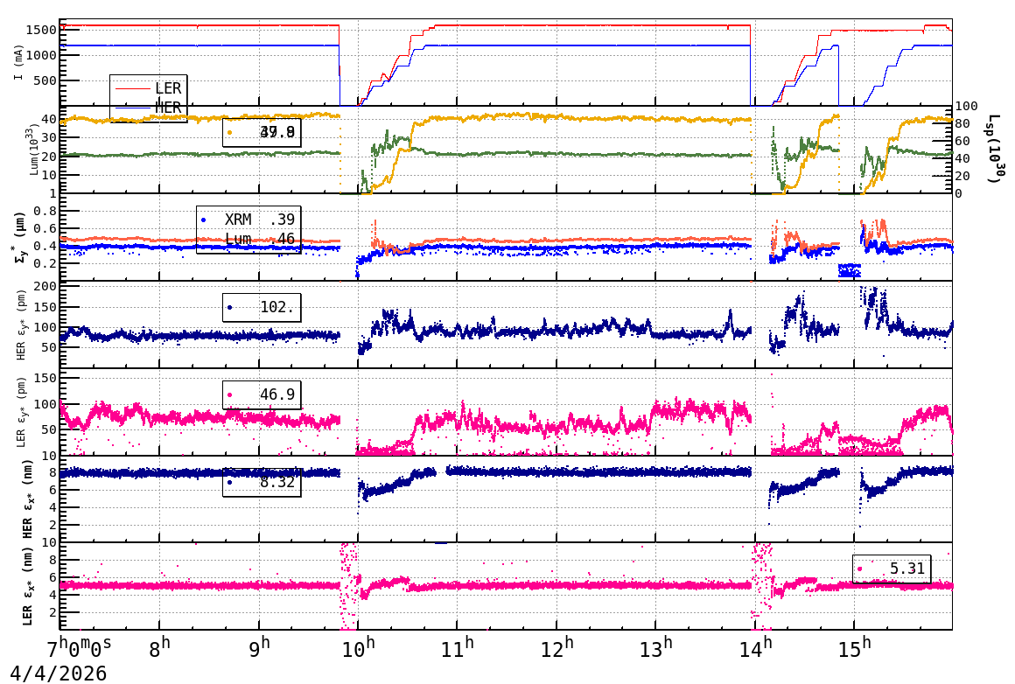Click the 200 tick on HER εy* axis
The width and height of the screenshot is (1015, 684).
45,286
